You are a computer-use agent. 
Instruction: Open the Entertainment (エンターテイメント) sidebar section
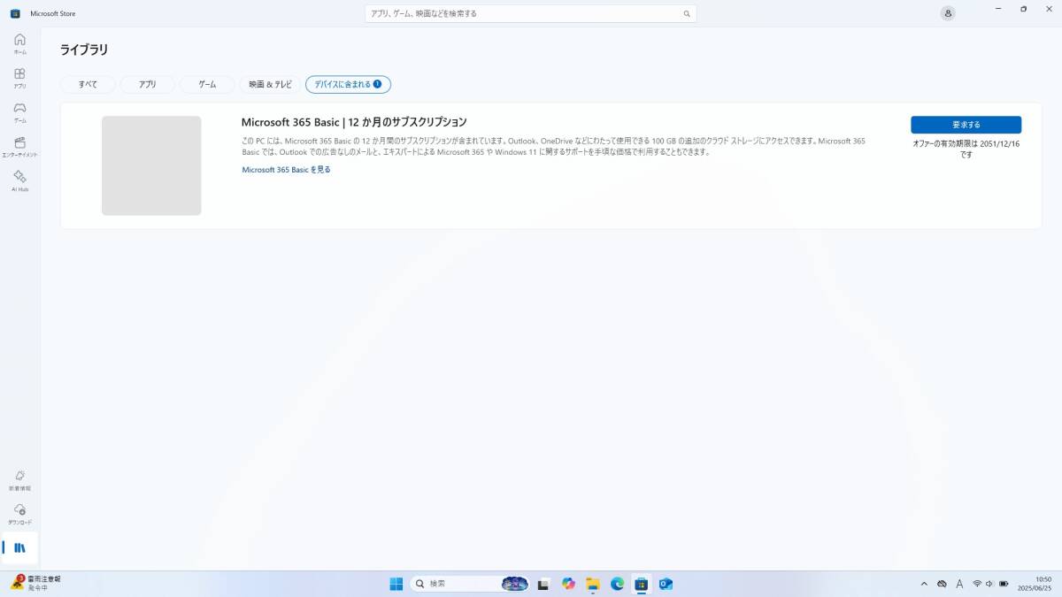pos(19,147)
